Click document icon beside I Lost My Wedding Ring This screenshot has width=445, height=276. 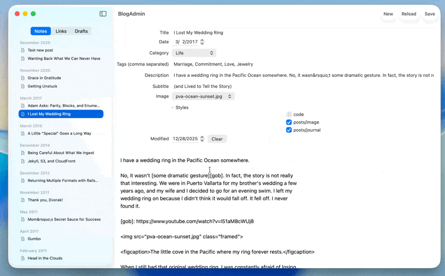point(23,114)
